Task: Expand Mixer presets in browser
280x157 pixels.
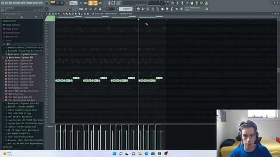Action: pos(12,37)
